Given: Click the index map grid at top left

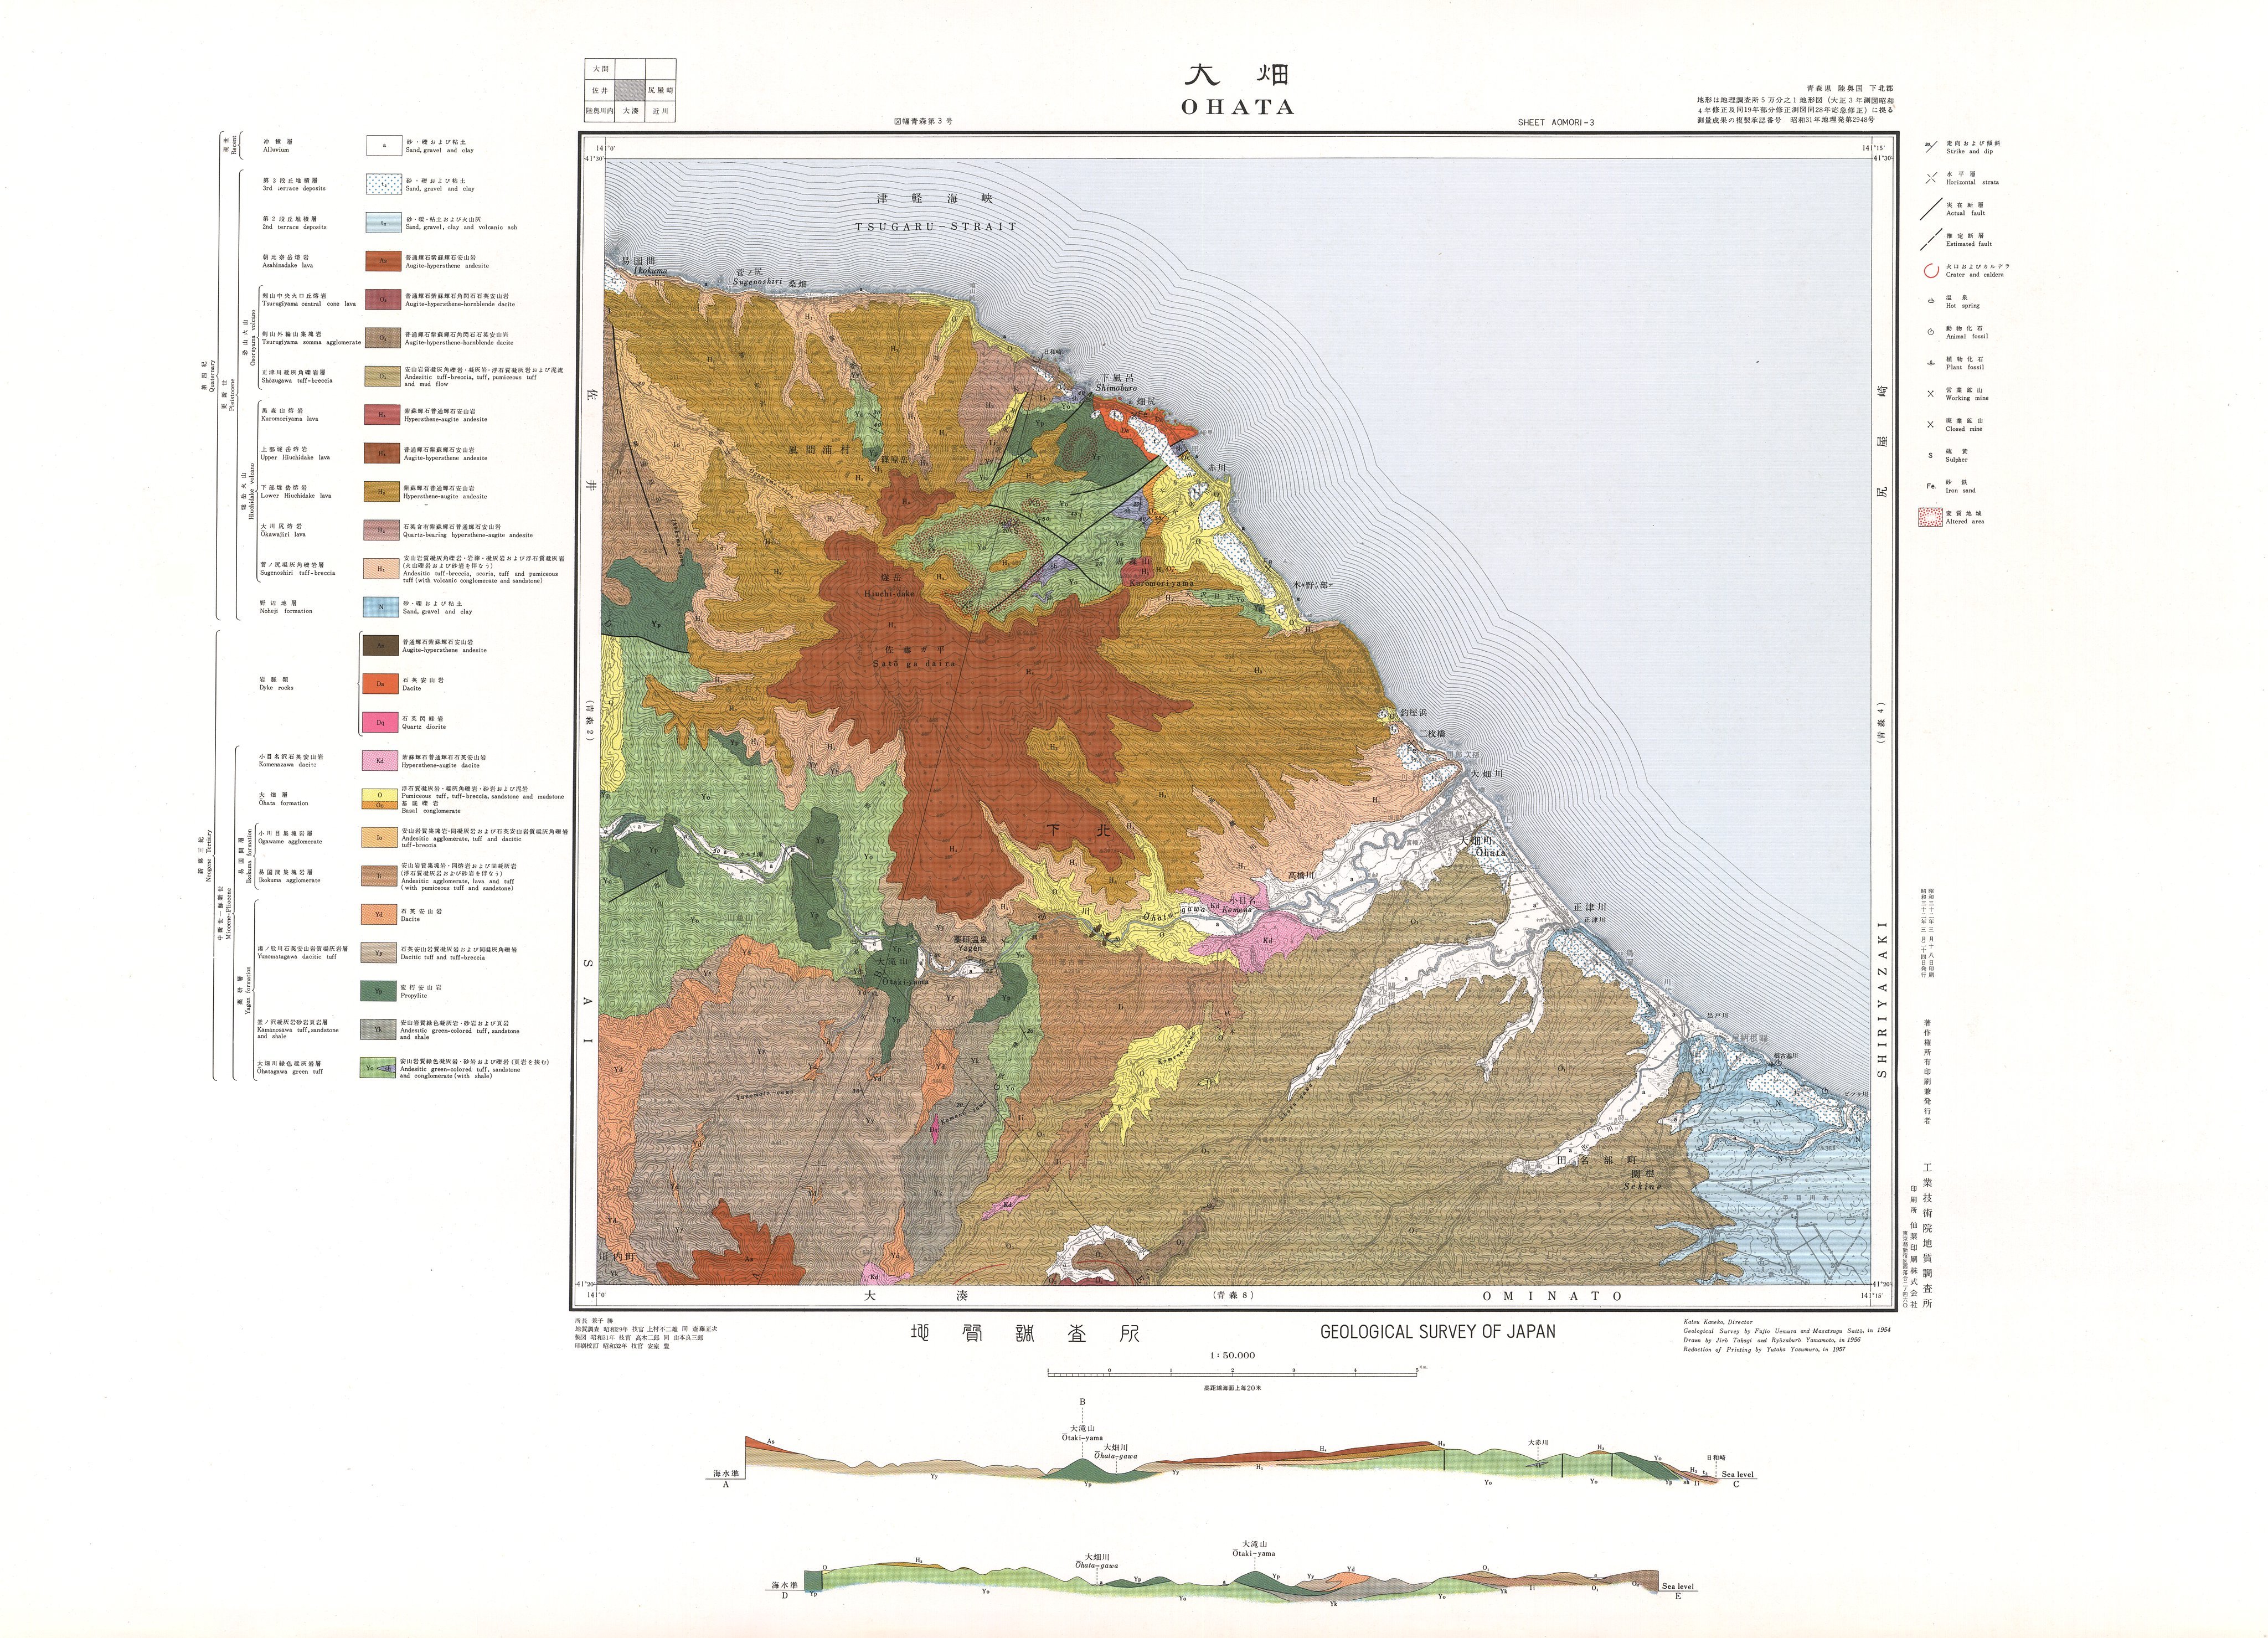Looking at the screenshot, I should point(630,91).
